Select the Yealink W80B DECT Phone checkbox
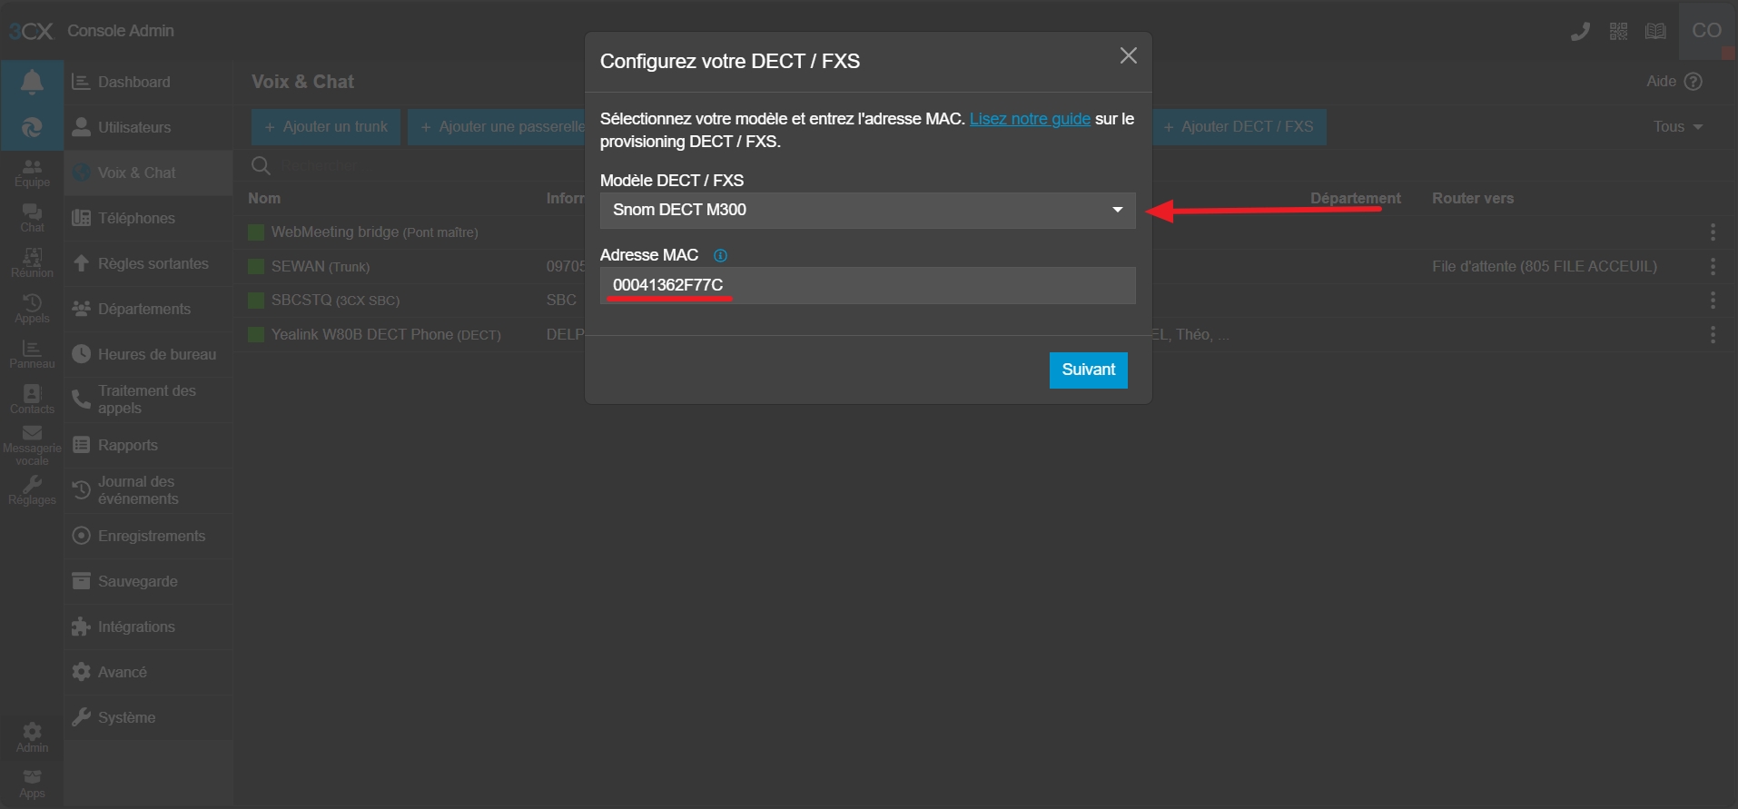 click(256, 335)
